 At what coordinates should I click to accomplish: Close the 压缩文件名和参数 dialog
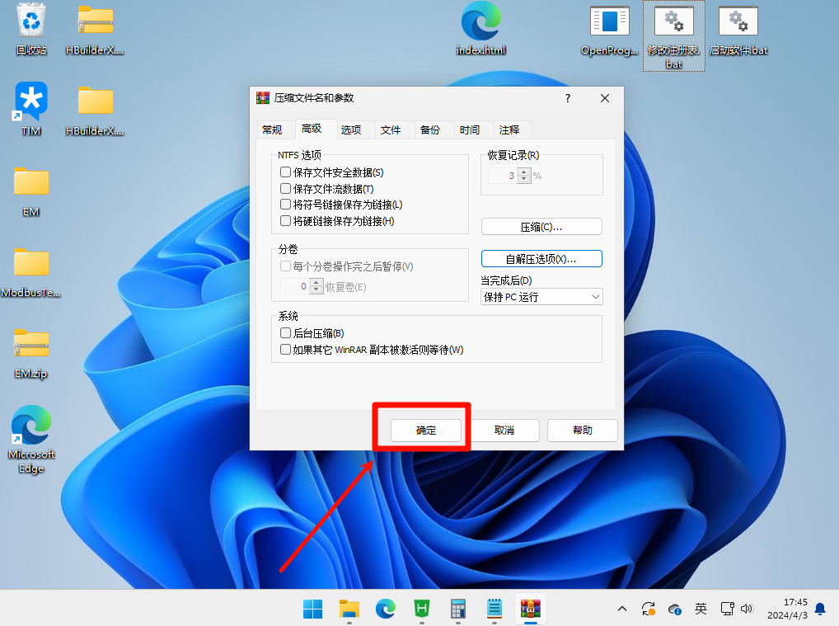pyautogui.click(x=605, y=98)
